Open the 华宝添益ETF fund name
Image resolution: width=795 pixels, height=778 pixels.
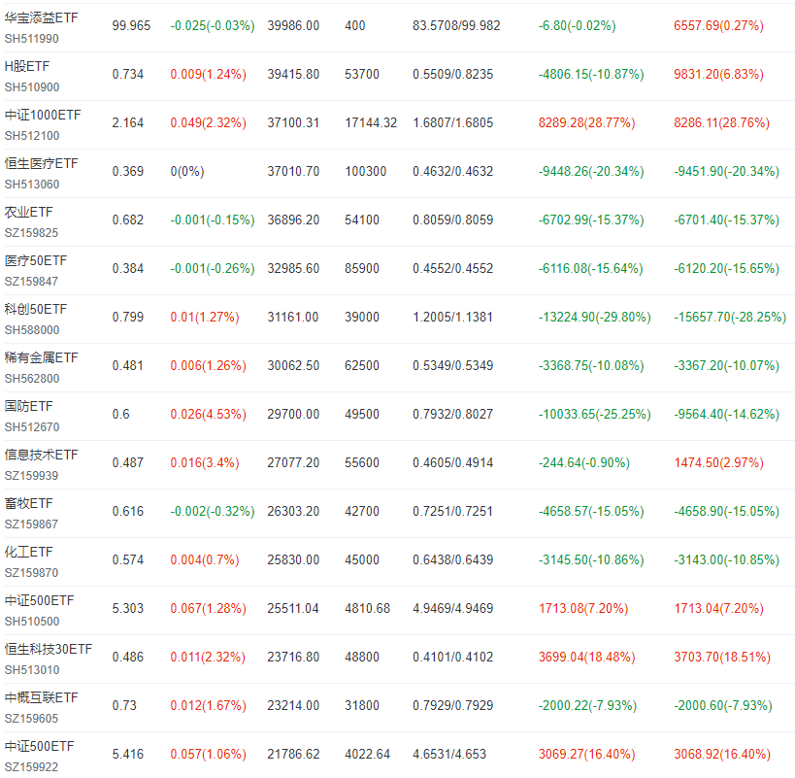41,17
